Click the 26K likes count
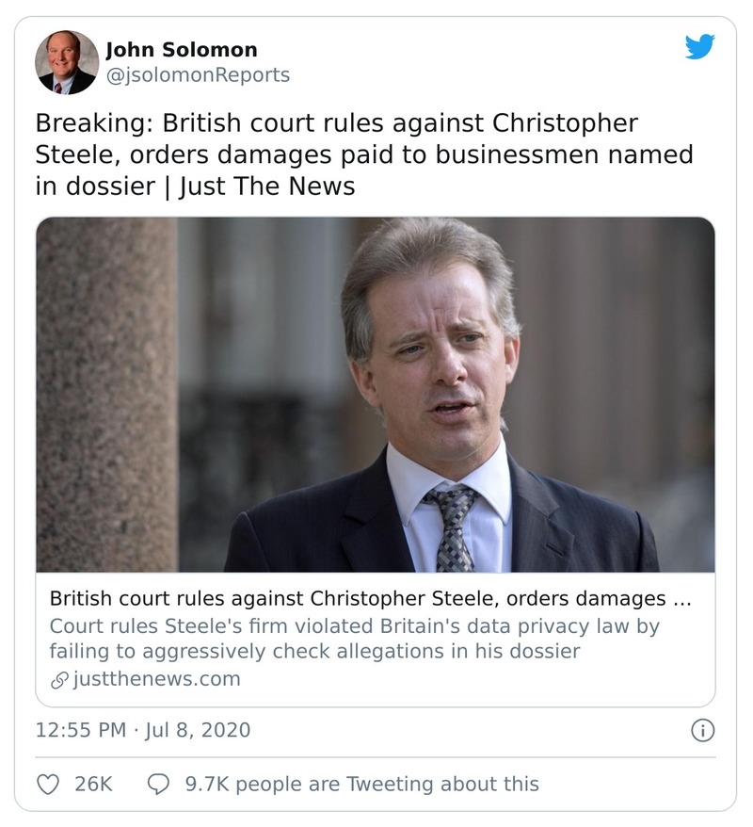The width and height of the screenshot is (753, 827). [x=93, y=784]
